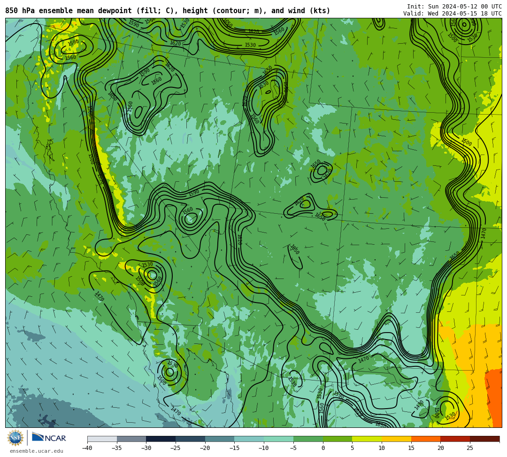Screen dimensions: 507x457
Task: Pick the dark blue -25 to -20 colorbar swatch
Action: (191, 439)
